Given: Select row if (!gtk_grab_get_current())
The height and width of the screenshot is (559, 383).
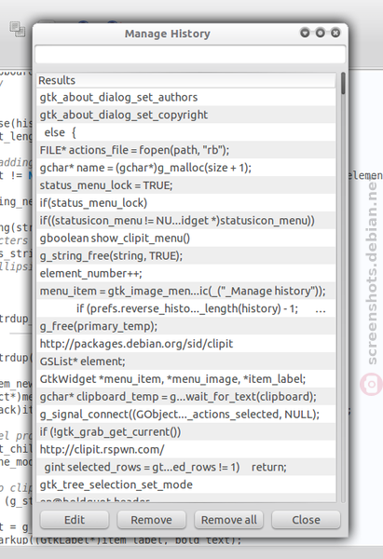Looking at the screenshot, I should click(186, 431).
